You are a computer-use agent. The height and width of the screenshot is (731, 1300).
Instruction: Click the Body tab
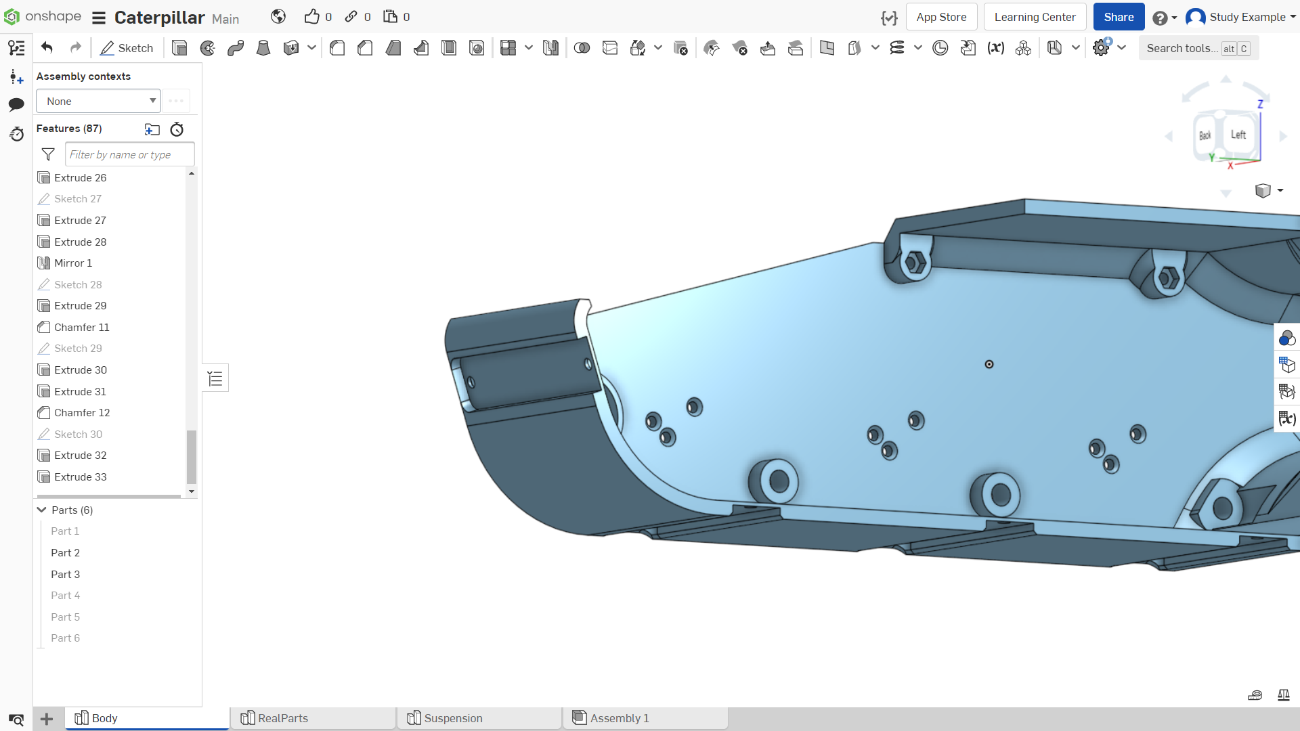147,718
